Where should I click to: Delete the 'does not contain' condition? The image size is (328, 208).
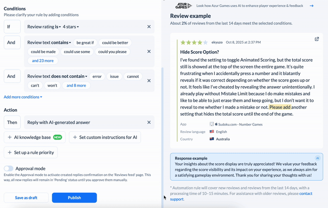149,81
